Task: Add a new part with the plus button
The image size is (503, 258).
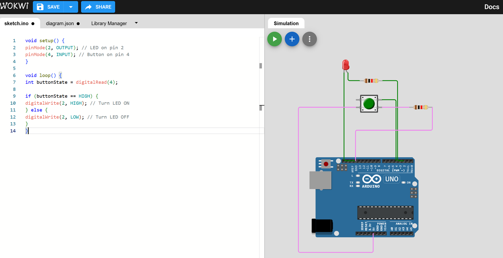Action: point(292,39)
